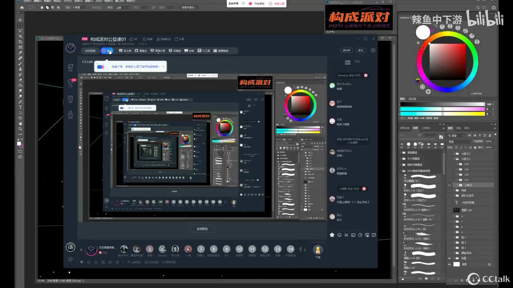This screenshot has height=288, width=513.
Task: Toggle visibility of 小练习 layer
Action: coord(449,185)
